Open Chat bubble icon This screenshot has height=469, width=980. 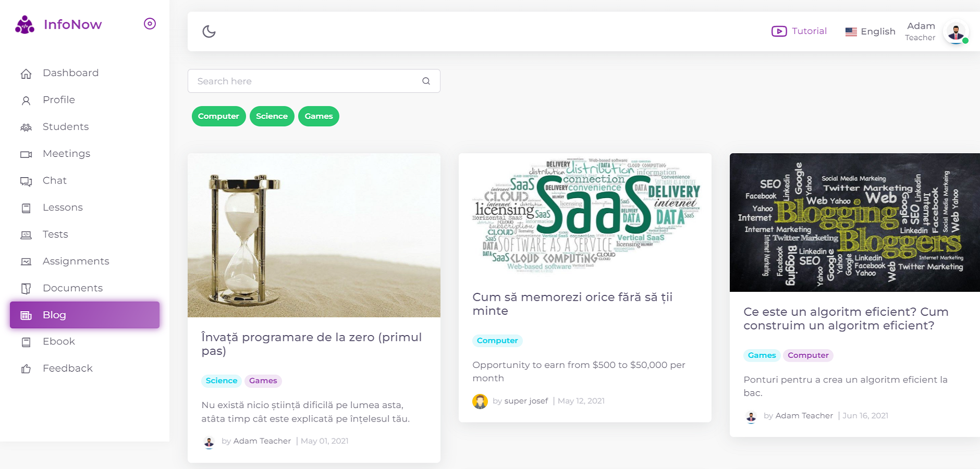coord(26,181)
